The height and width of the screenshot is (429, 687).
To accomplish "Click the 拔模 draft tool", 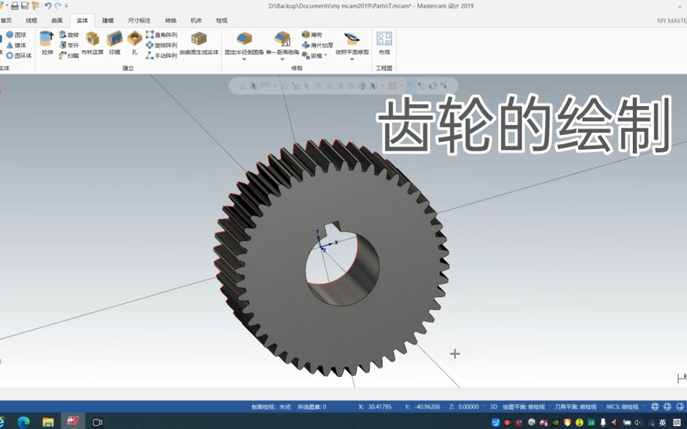I will [312, 56].
